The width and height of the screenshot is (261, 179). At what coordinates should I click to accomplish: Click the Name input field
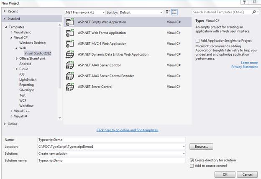(111, 140)
